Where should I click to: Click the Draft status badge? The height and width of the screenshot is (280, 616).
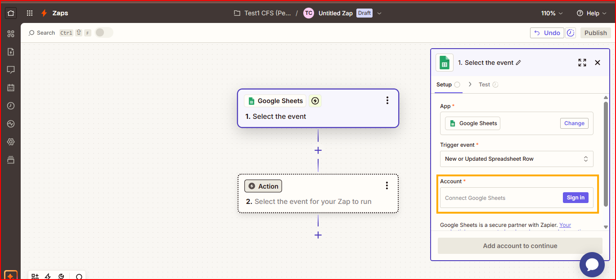pyautogui.click(x=364, y=13)
